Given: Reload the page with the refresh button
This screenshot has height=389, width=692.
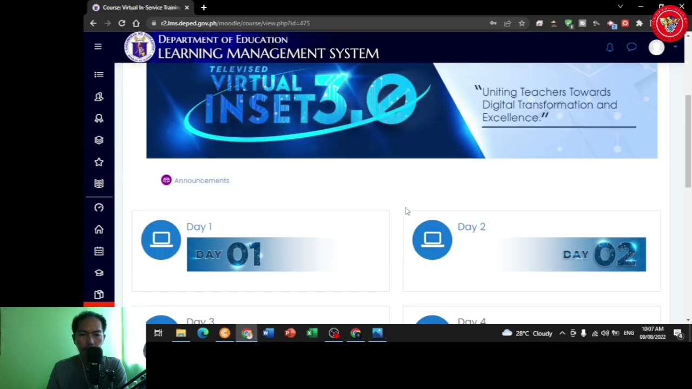Looking at the screenshot, I should [x=122, y=23].
